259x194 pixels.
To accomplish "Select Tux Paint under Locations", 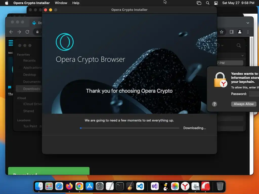I will tap(30, 126).
